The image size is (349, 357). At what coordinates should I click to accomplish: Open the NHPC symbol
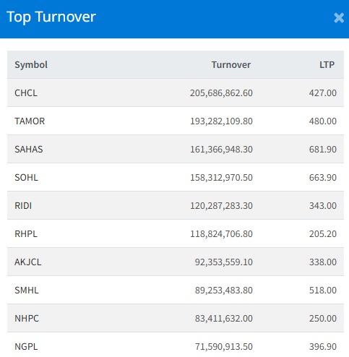click(x=27, y=319)
